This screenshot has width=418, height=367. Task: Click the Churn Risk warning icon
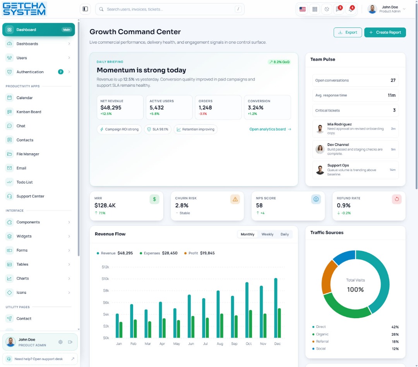pyautogui.click(x=235, y=199)
